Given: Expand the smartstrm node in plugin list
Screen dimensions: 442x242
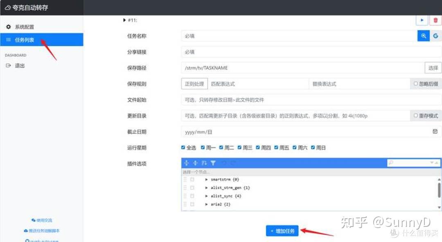Looking at the screenshot, I should click(x=206, y=179).
